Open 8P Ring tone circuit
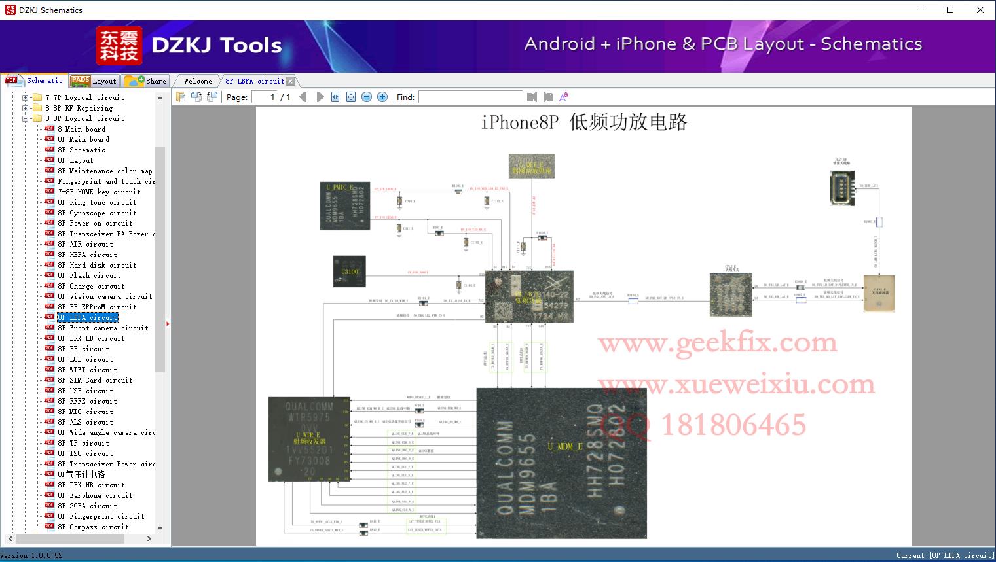 tap(97, 202)
